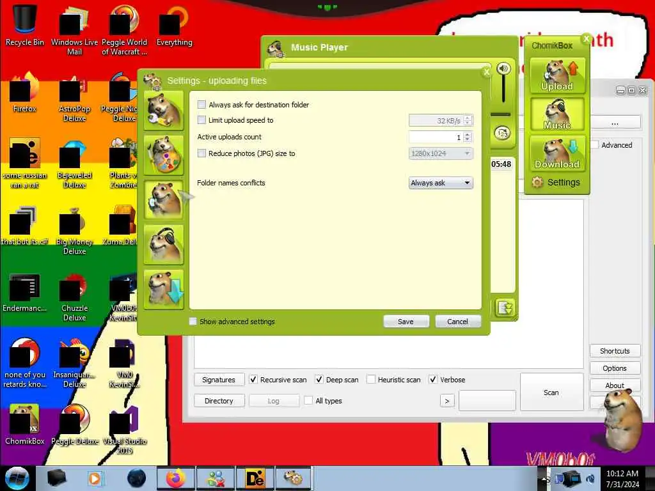Image resolution: width=655 pixels, height=491 pixels.
Task: Open the photo size 1280x1024 dropdown
Action: tap(441, 153)
